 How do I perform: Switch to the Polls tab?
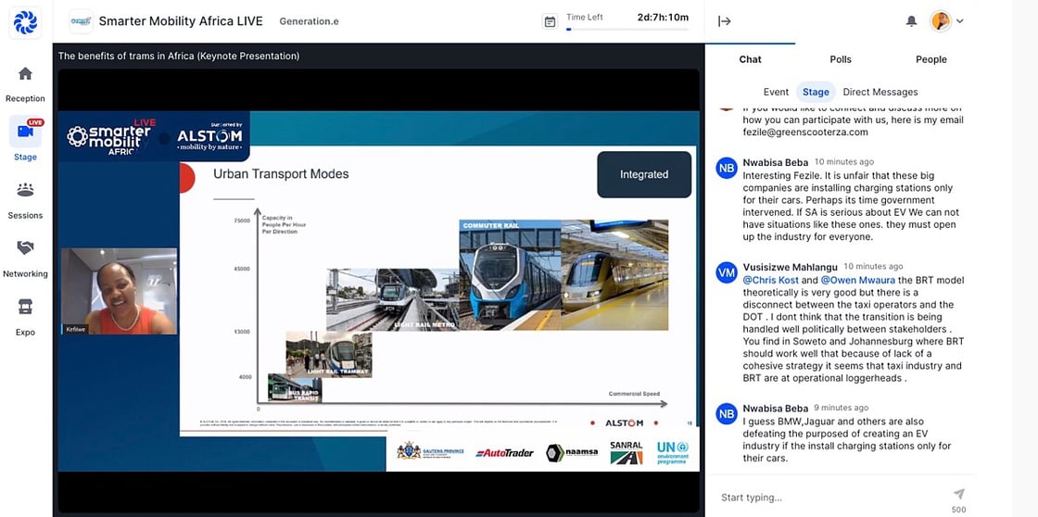(841, 59)
